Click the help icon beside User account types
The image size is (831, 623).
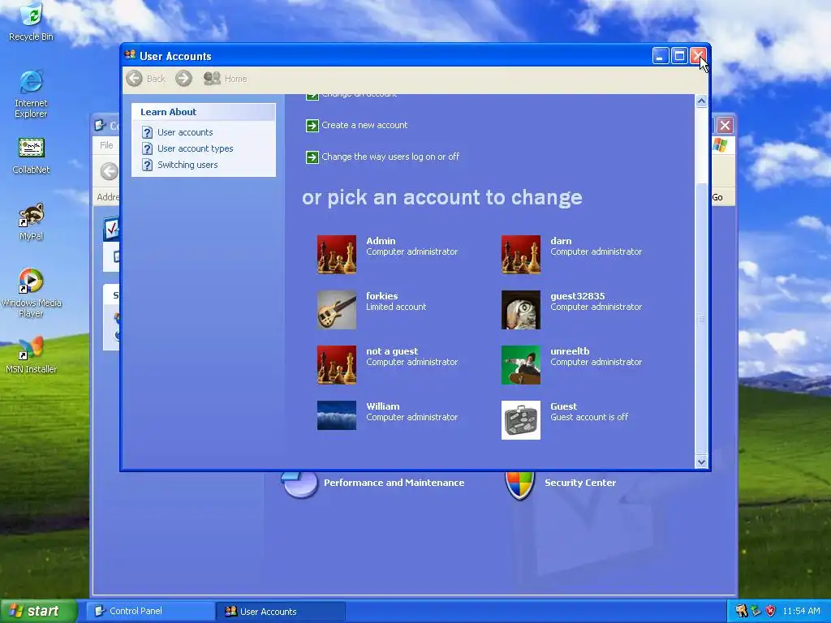[148, 149]
